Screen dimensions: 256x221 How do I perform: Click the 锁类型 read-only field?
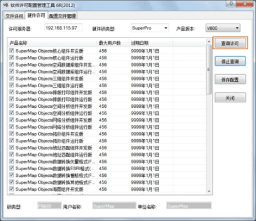[x=49, y=206]
